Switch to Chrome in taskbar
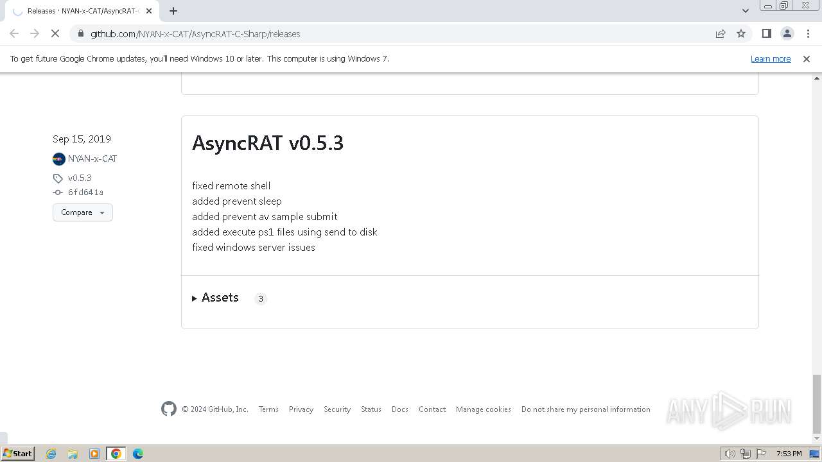This screenshot has width=822, height=462. point(116,454)
